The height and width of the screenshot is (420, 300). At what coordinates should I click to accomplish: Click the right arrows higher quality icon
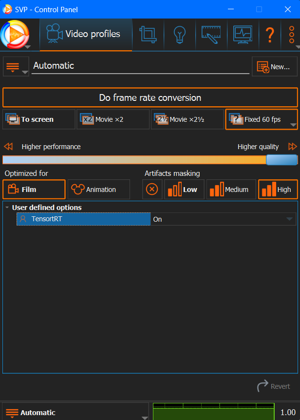[x=292, y=147]
